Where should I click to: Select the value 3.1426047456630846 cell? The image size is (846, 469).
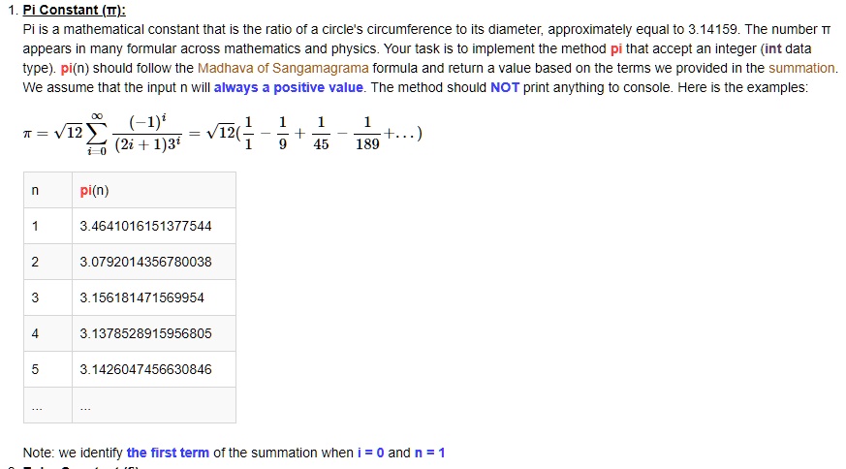[154, 369]
